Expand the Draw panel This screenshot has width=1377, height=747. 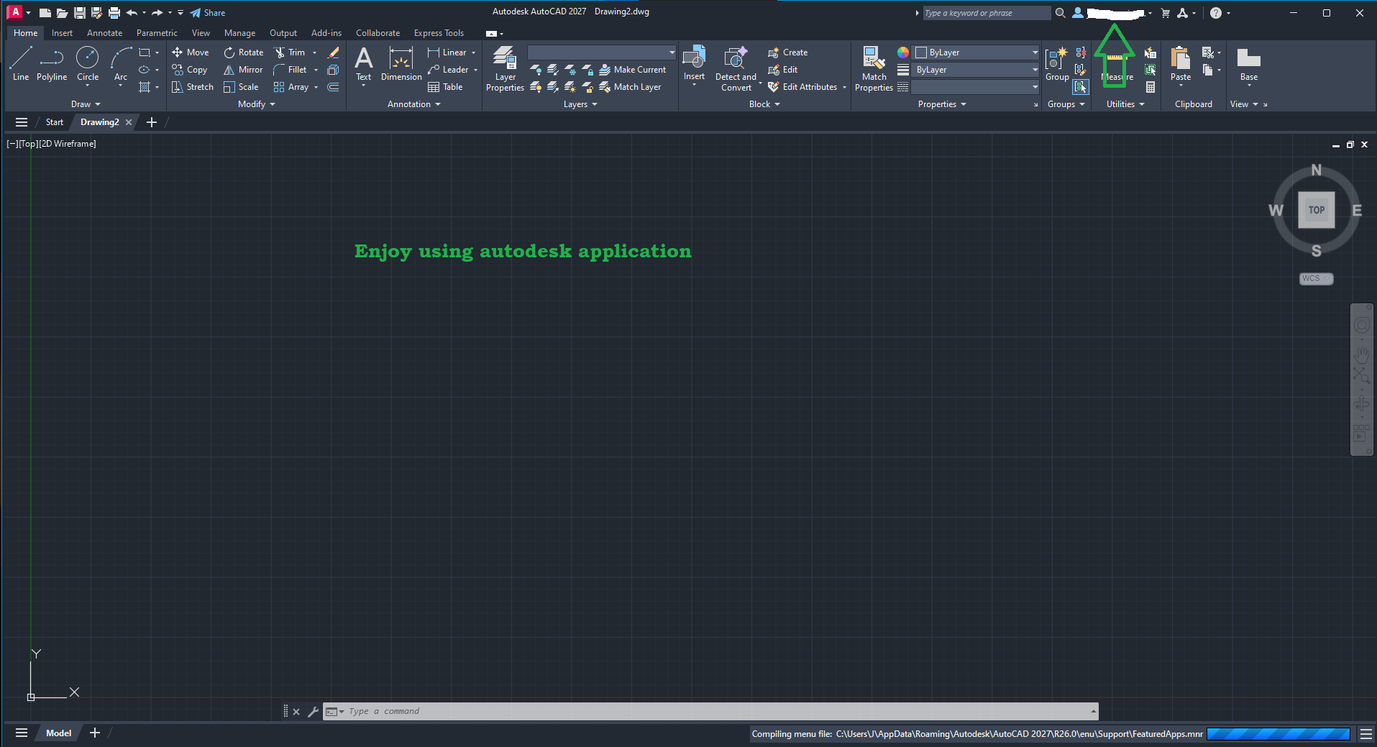[x=86, y=104]
